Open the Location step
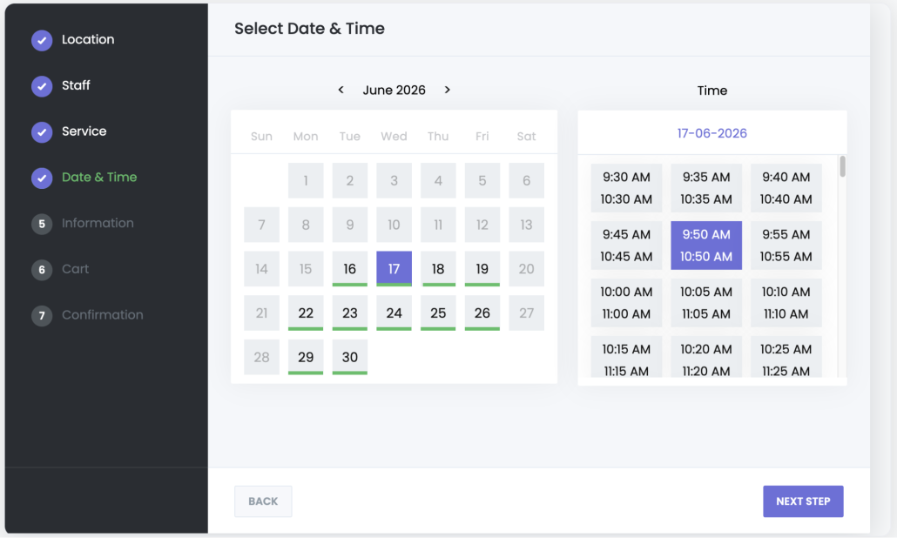Viewport: 897px width, 538px height. coord(88,39)
